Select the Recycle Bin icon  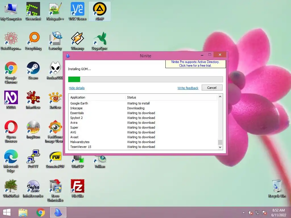click(277, 188)
